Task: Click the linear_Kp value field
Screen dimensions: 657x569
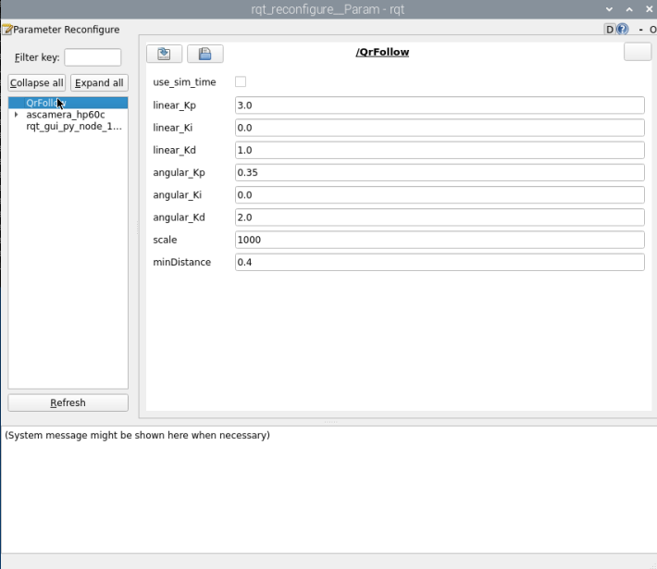Action: point(440,105)
